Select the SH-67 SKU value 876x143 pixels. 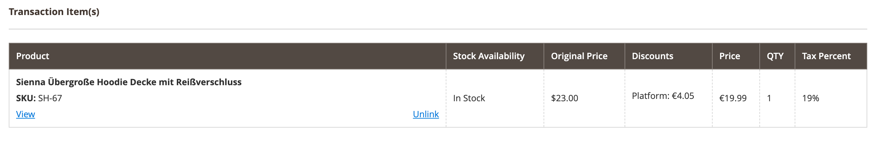click(x=50, y=98)
